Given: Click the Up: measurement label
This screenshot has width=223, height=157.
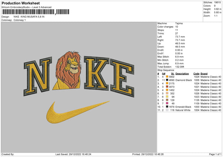Looking at the screenshot, I should pos(159,43).
